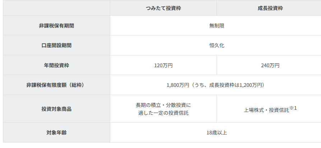Click the 非課税保有期間 row label

56,26
